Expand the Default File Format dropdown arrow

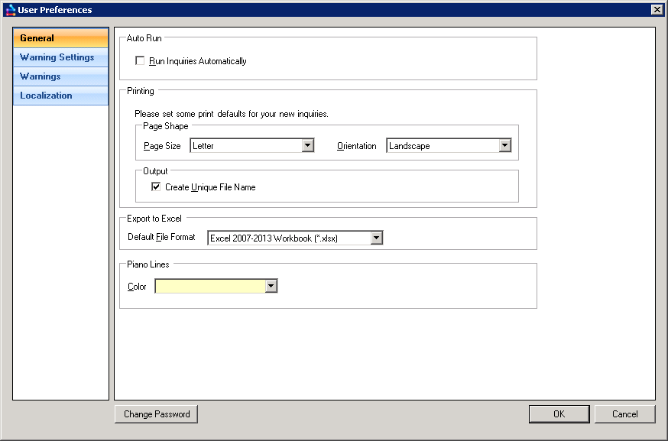pos(376,238)
